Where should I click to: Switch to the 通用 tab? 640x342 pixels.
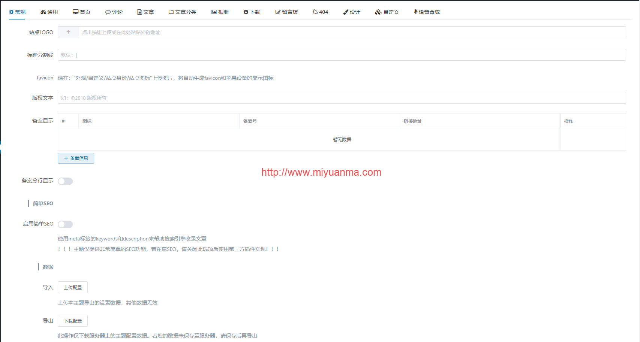[x=49, y=12]
